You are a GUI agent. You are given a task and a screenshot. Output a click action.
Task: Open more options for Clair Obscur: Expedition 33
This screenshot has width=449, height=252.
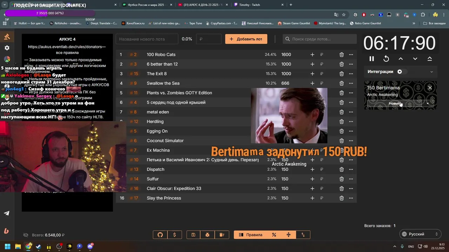pyautogui.click(x=351, y=188)
